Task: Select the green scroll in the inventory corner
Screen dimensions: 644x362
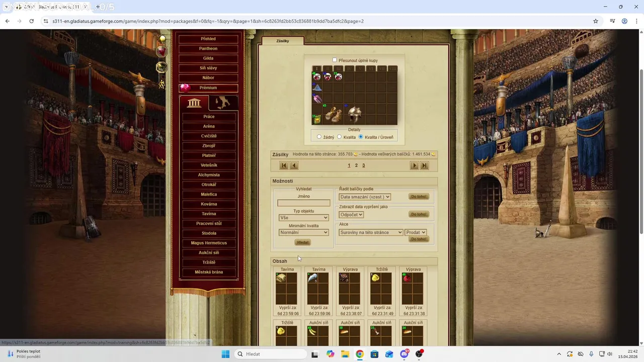Action: [x=317, y=120]
